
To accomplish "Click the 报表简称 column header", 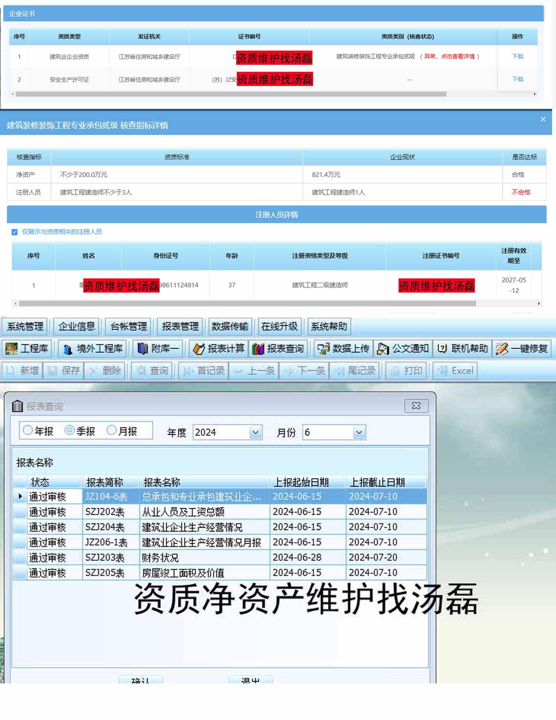I will click(110, 482).
